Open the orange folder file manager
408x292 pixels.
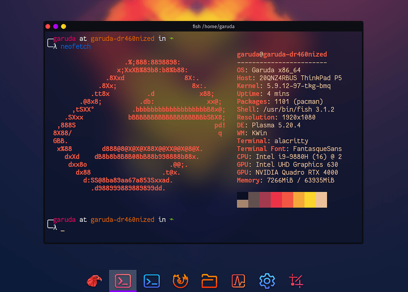209,281
